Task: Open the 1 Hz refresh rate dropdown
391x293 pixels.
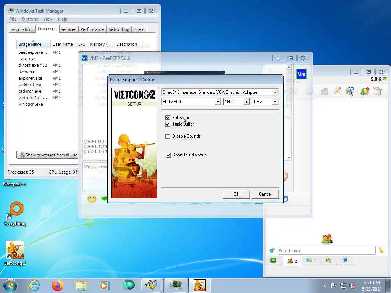Action: pos(275,101)
